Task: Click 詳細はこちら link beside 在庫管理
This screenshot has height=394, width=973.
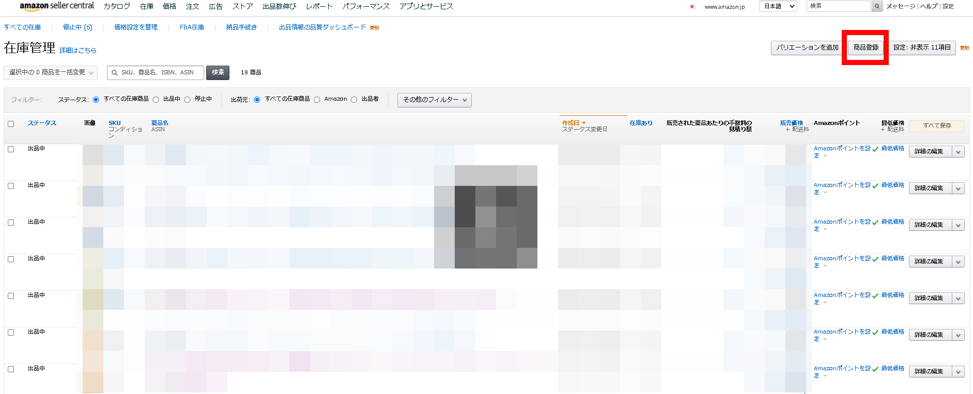Action: click(78, 50)
